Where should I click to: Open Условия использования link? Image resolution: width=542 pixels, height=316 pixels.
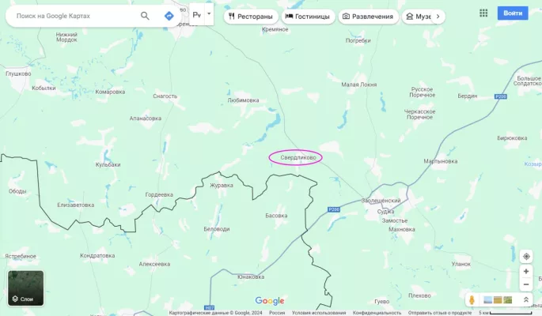click(x=319, y=313)
